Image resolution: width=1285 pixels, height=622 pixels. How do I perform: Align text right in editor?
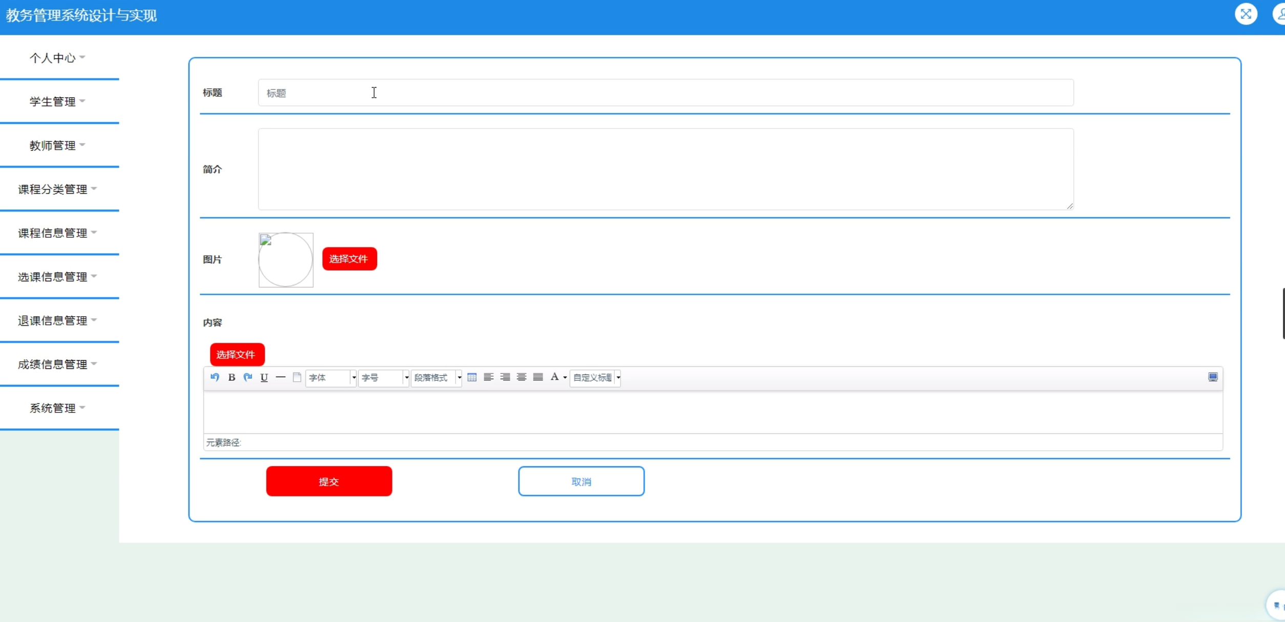(x=505, y=377)
